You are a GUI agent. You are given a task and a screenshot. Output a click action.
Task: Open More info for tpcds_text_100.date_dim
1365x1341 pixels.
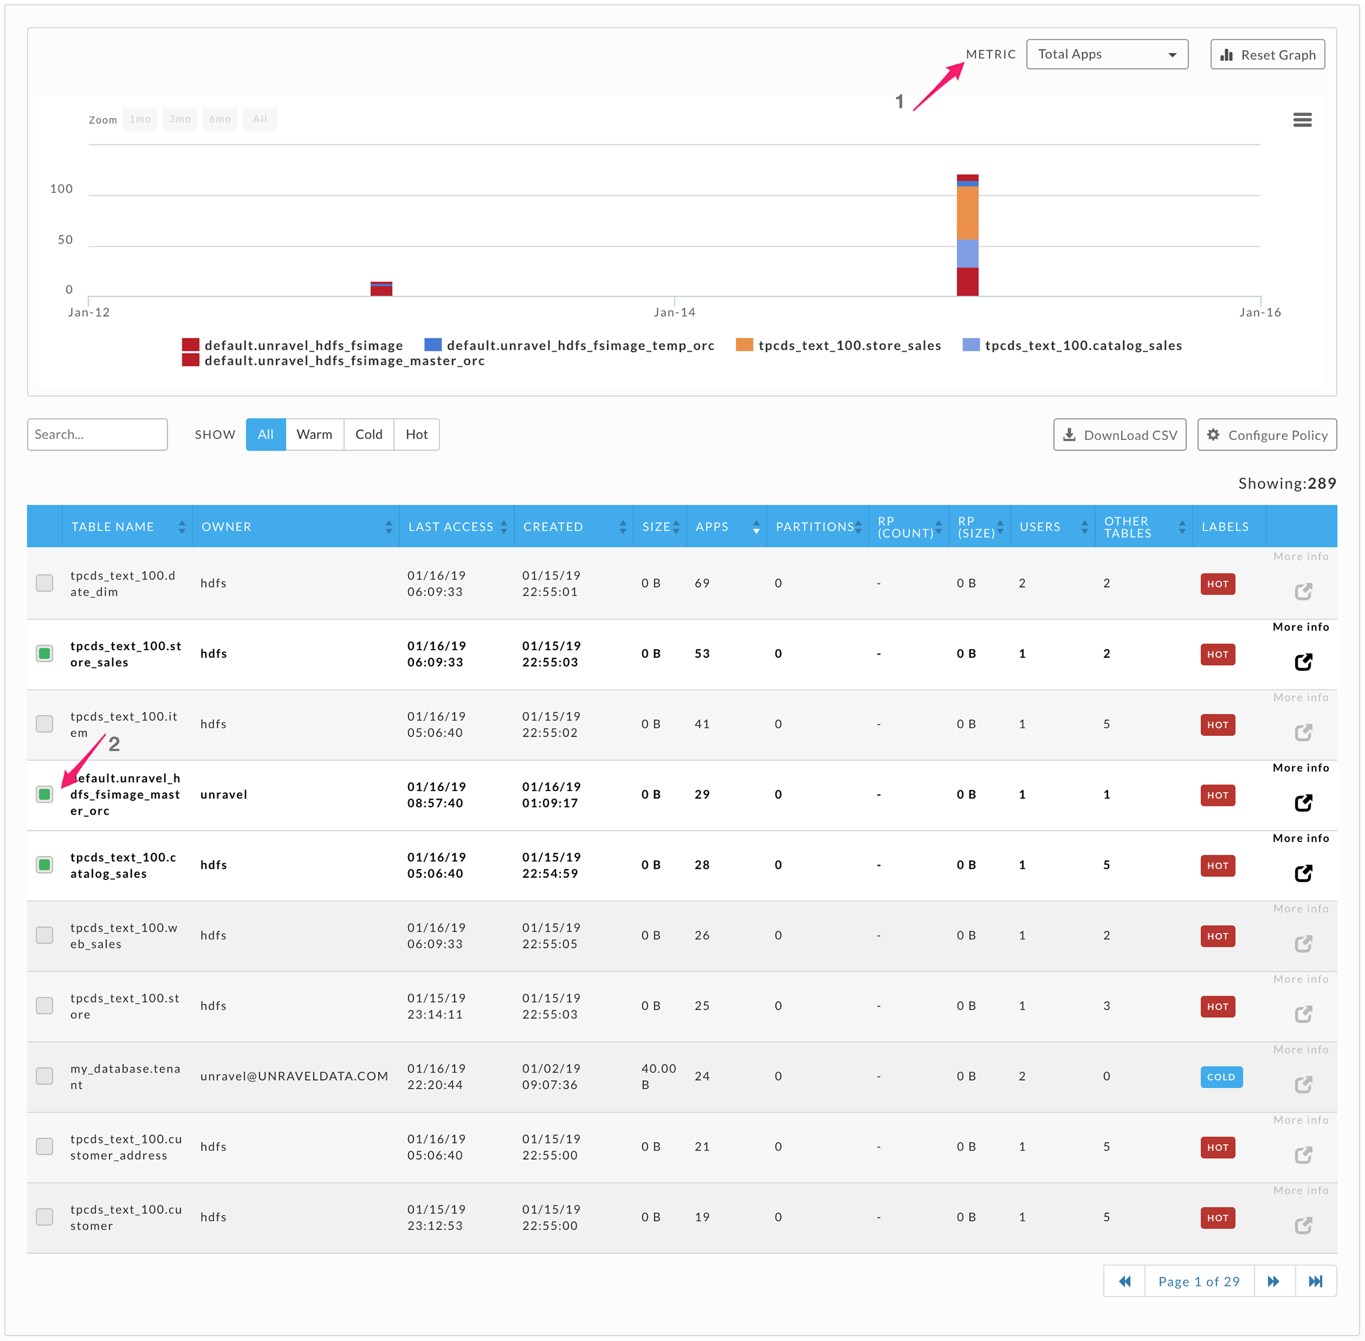1303,592
